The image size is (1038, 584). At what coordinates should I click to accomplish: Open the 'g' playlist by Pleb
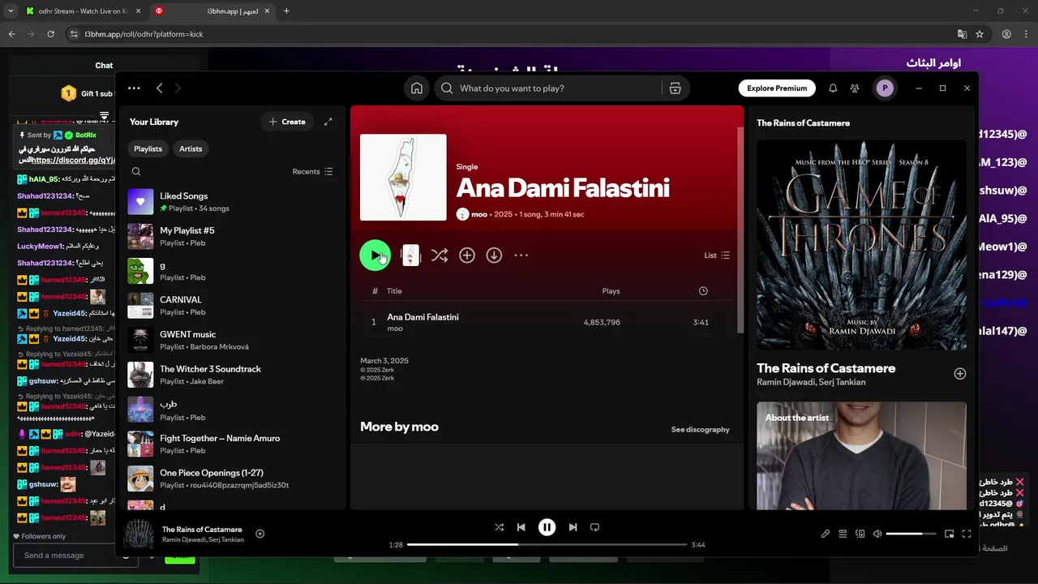pyautogui.click(x=231, y=271)
